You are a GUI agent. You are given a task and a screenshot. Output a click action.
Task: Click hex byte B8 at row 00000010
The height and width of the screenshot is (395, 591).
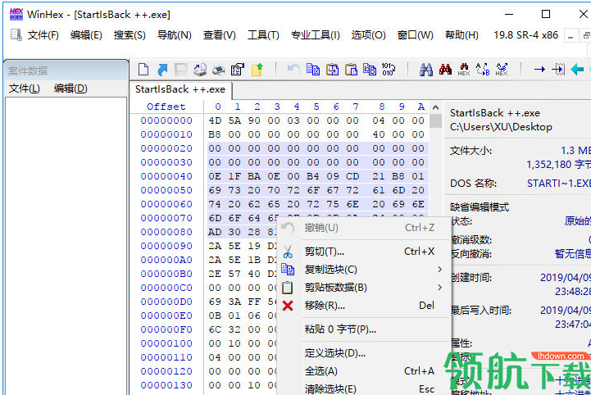coord(215,134)
